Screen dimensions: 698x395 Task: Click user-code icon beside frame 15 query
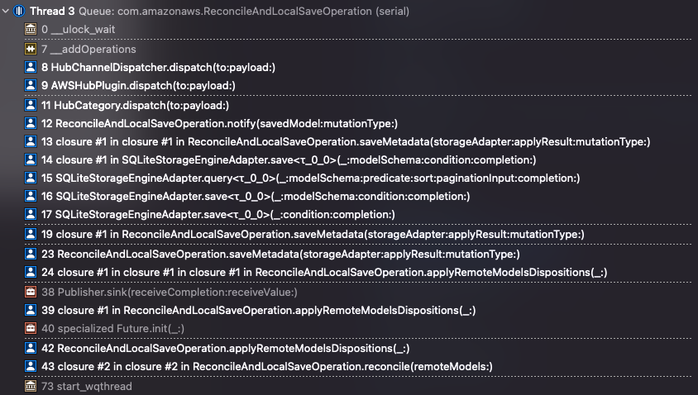pyautogui.click(x=31, y=178)
